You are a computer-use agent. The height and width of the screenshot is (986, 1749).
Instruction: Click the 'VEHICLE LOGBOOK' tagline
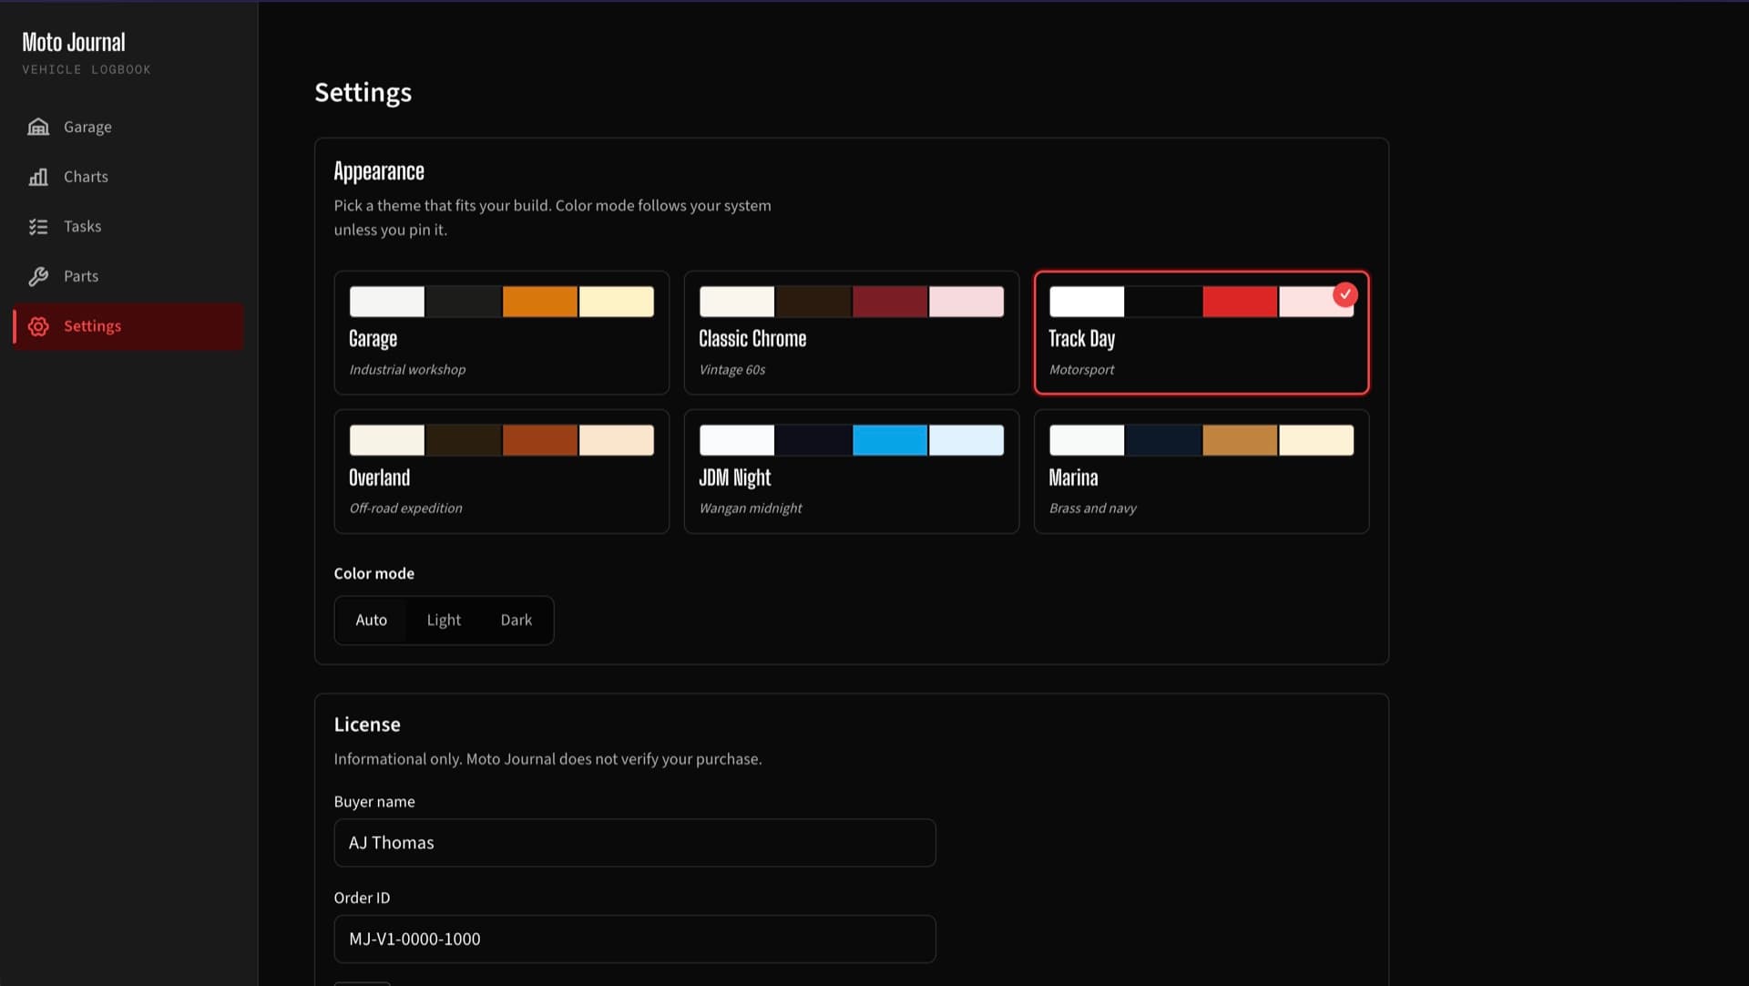point(87,69)
